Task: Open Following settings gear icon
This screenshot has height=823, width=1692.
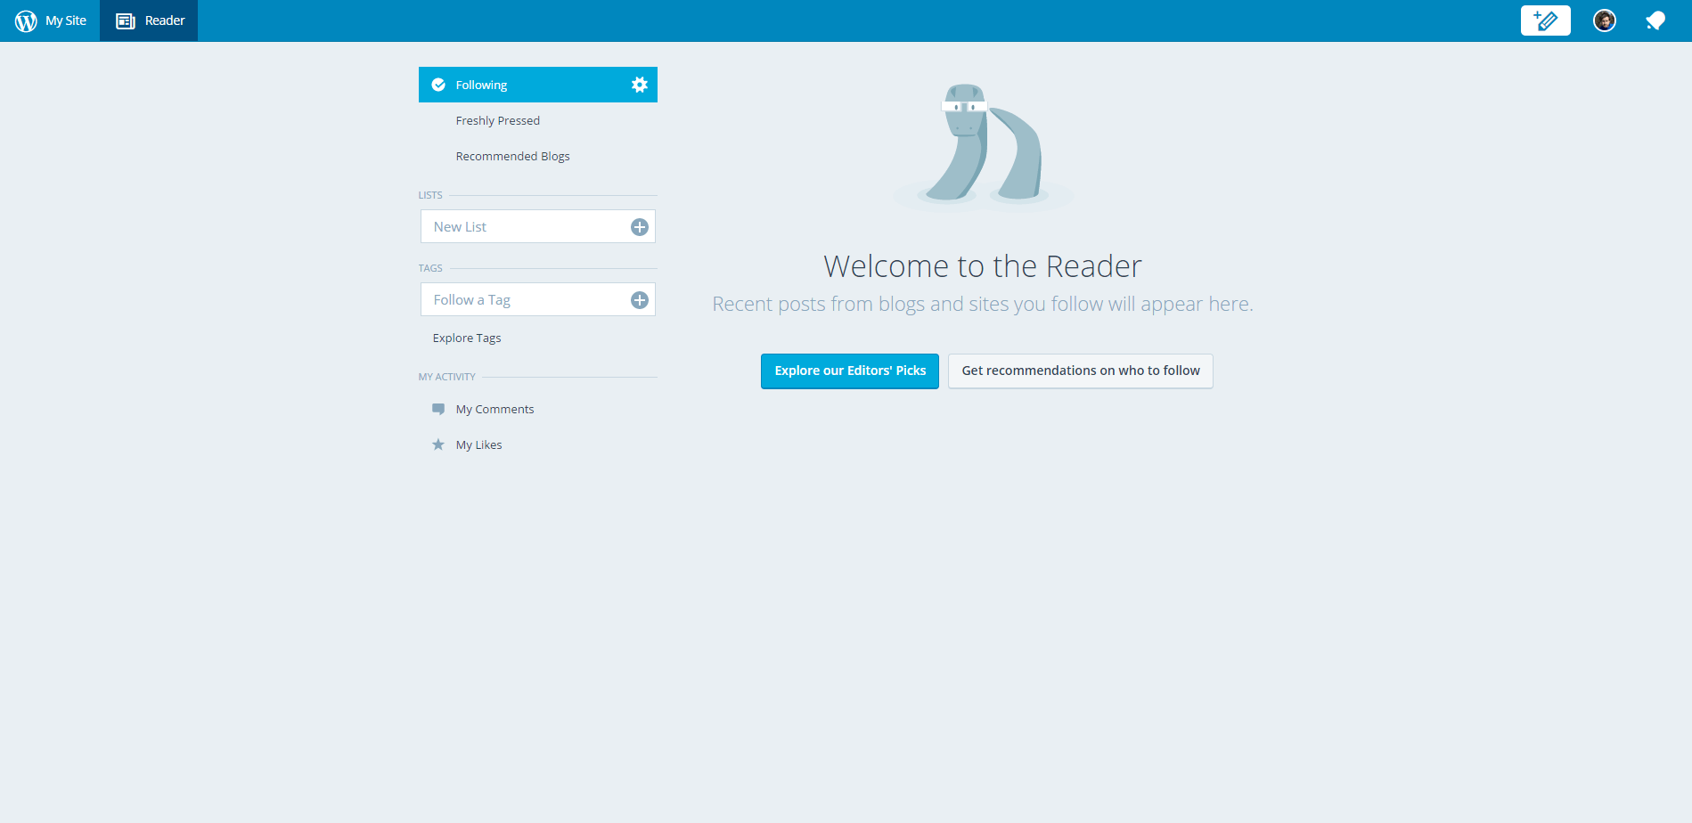Action: 640,85
